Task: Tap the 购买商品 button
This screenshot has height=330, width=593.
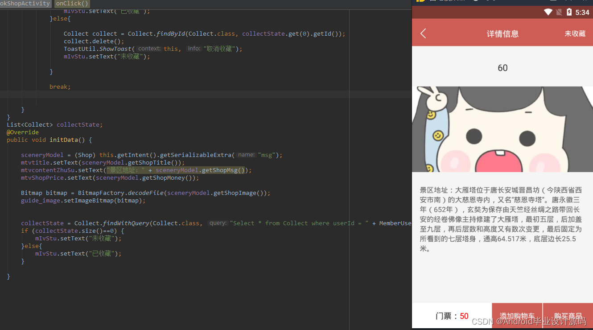Action: tap(568, 315)
